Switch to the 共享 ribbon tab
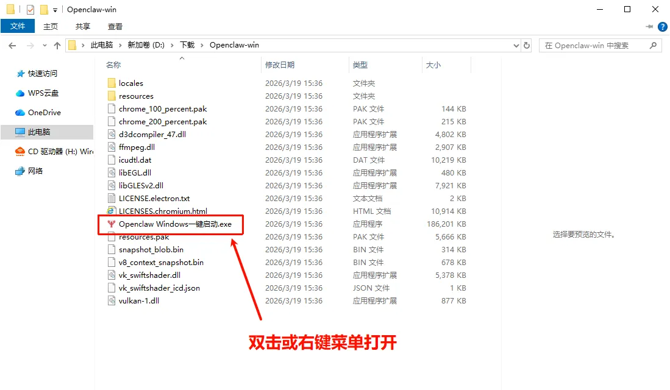 (83, 26)
